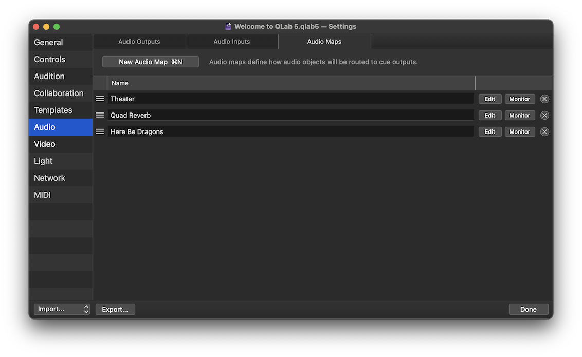This screenshot has width=582, height=357.
Task: Click the reorder handle beside Quad Reverb
Action: [100, 115]
